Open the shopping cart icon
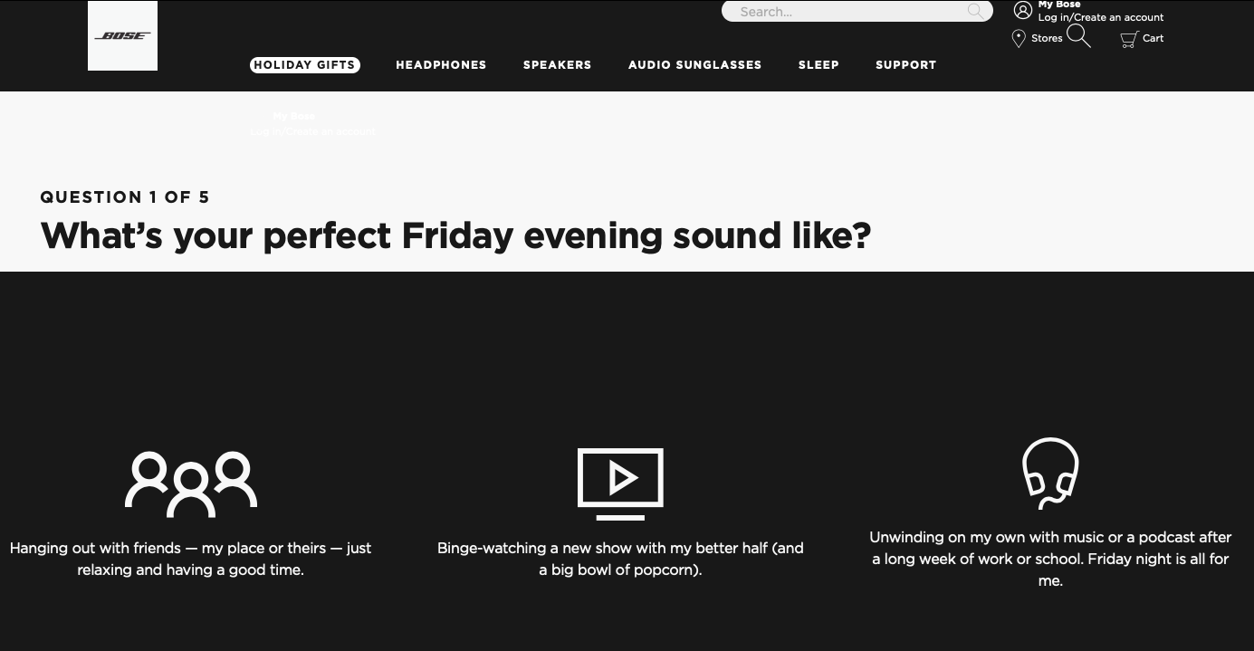 1129,39
